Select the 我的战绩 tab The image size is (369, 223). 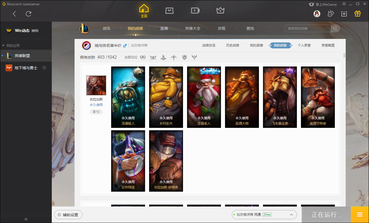135,28
